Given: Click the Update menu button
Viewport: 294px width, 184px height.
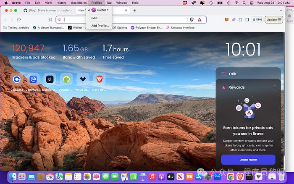Looking at the screenshot, I should [x=274, y=20].
